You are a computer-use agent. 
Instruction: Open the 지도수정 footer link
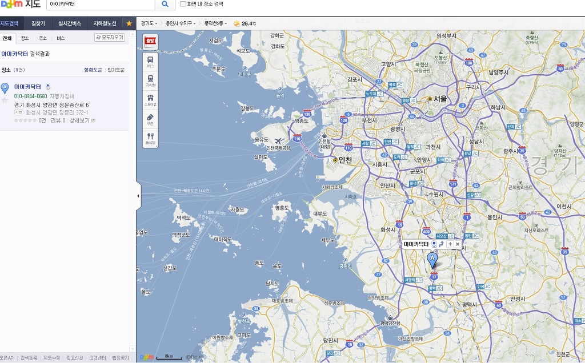[51, 358]
